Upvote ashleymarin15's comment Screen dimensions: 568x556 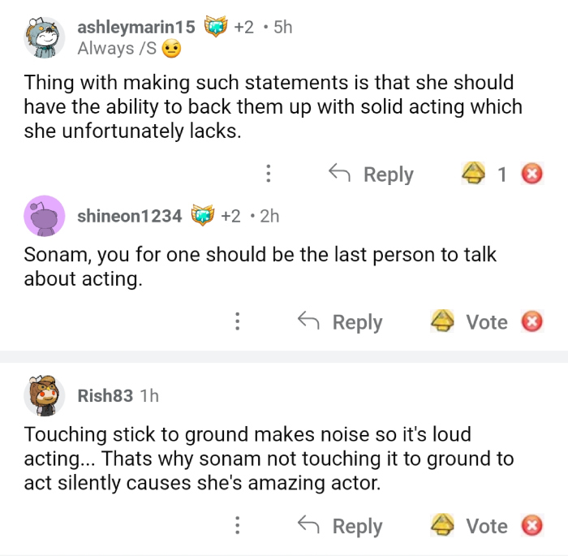pos(473,174)
